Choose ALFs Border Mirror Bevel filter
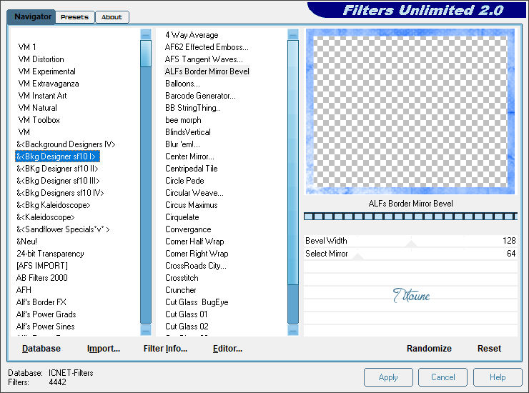The width and height of the screenshot is (529, 393). click(207, 71)
